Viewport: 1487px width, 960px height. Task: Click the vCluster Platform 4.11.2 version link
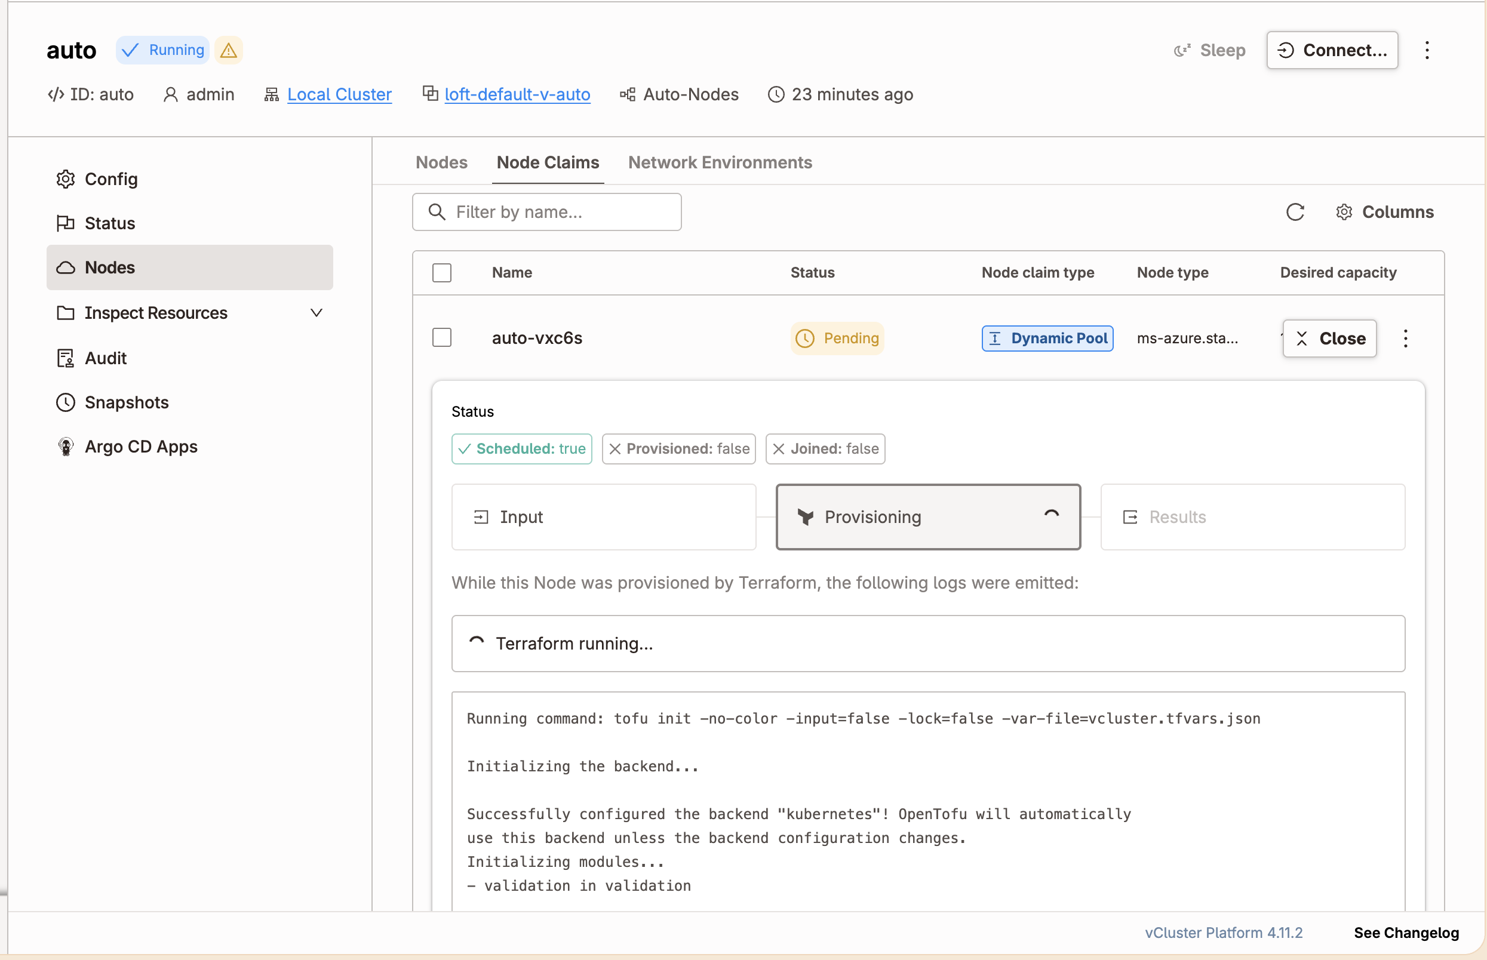point(1223,933)
